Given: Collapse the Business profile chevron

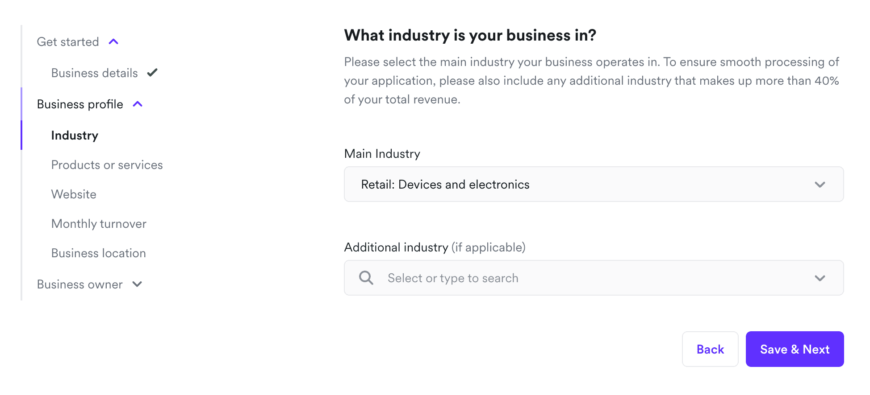Looking at the screenshot, I should (x=138, y=104).
